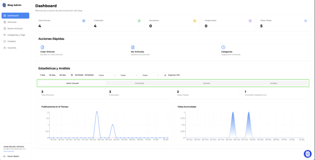Click the value 5 under Vistas Totales
Viewport: 315px width, 160px height.
261,26
